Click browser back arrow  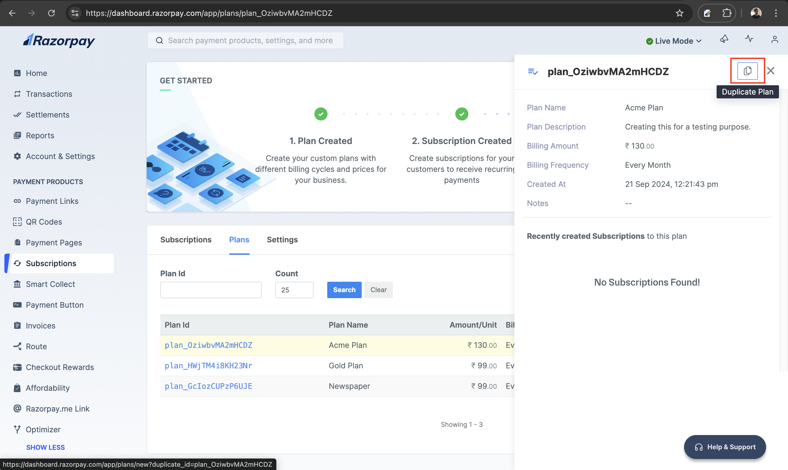click(12, 13)
